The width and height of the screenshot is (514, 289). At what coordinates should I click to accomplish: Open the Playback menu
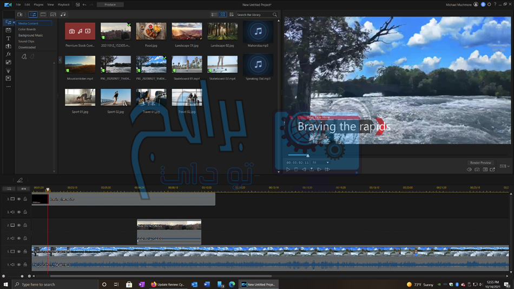(x=63, y=4)
